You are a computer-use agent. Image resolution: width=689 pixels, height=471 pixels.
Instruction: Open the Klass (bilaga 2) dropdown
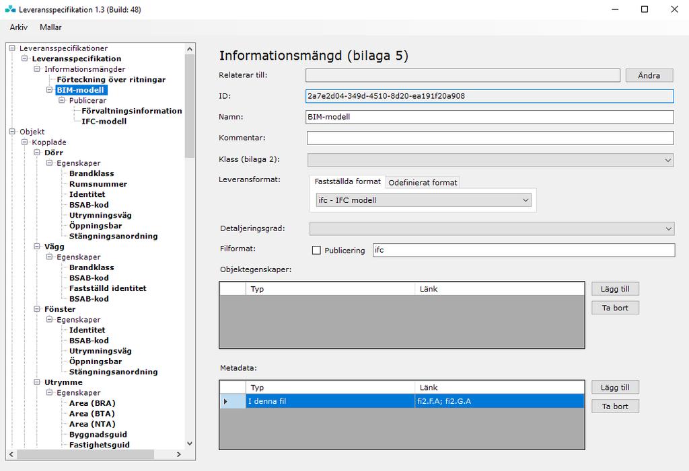click(491, 160)
